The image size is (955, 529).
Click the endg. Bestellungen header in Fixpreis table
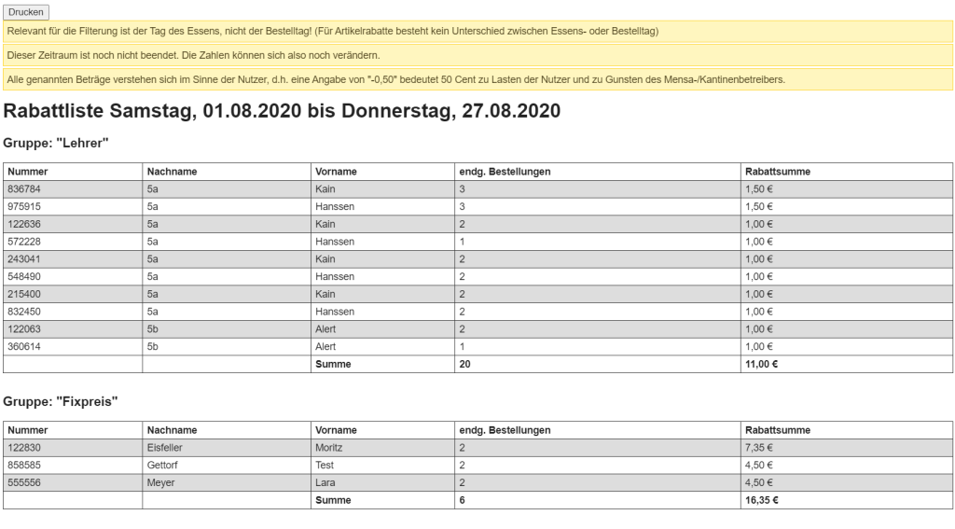coord(505,430)
